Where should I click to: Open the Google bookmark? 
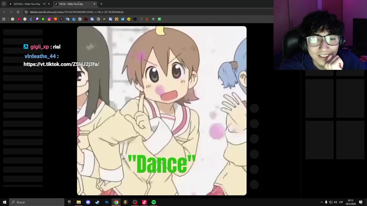coord(13,19)
